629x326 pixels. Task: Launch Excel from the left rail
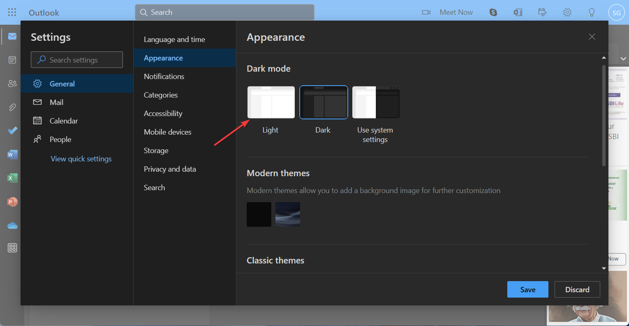click(12, 178)
